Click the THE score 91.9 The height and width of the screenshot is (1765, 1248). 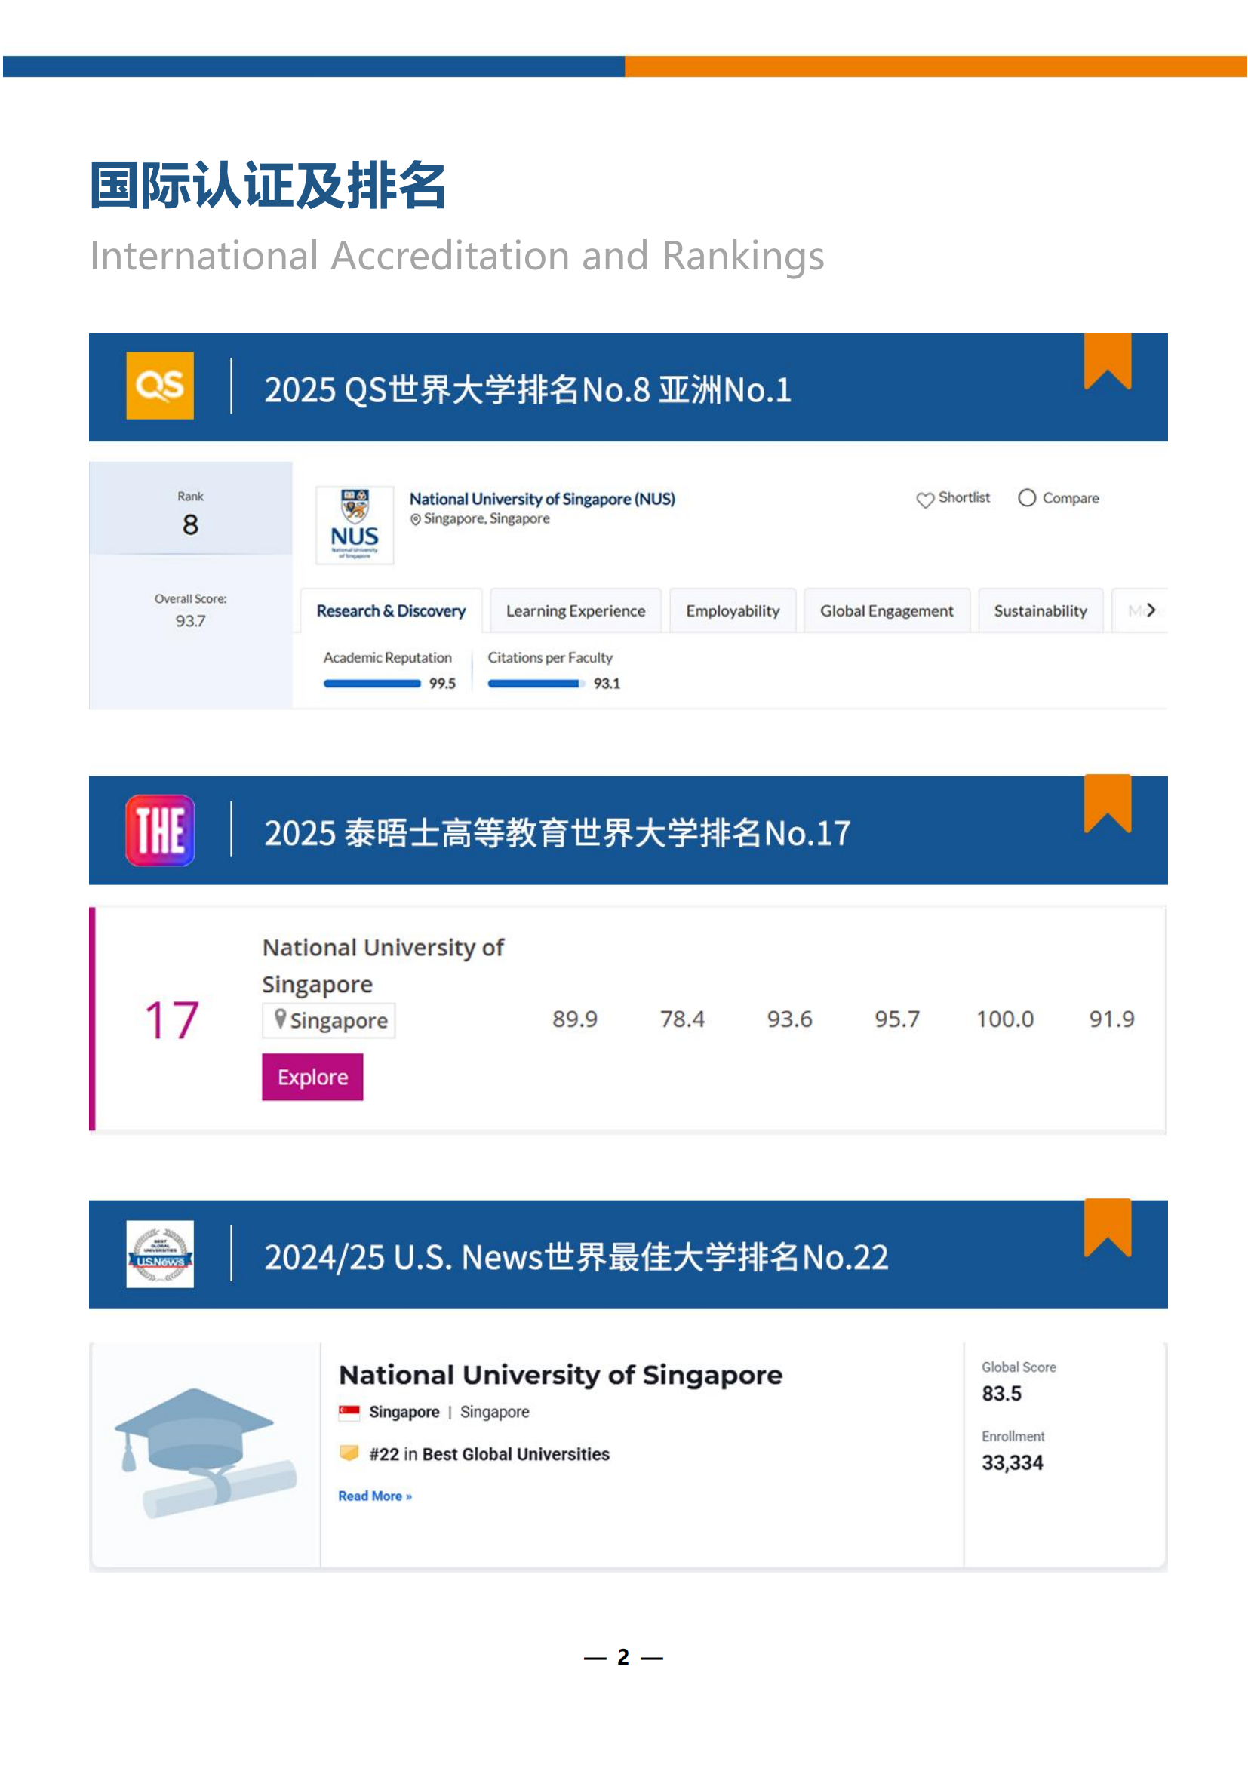1111,1019
